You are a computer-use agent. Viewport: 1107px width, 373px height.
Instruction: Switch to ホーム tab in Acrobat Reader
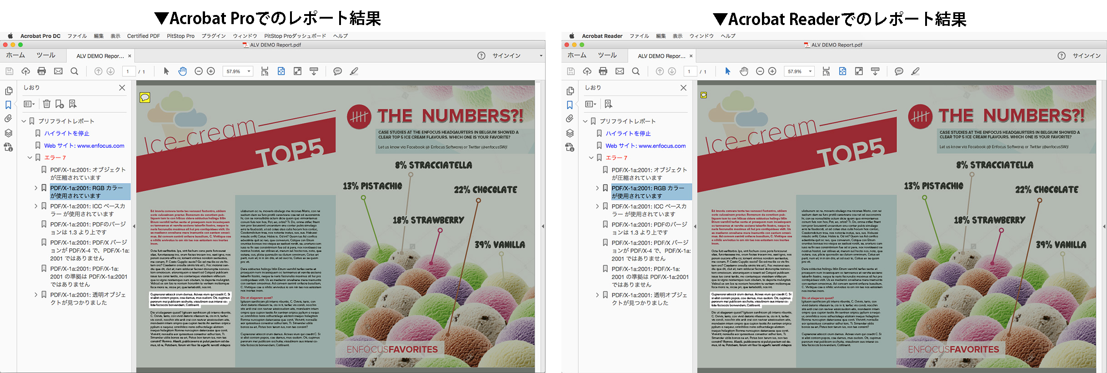point(577,55)
